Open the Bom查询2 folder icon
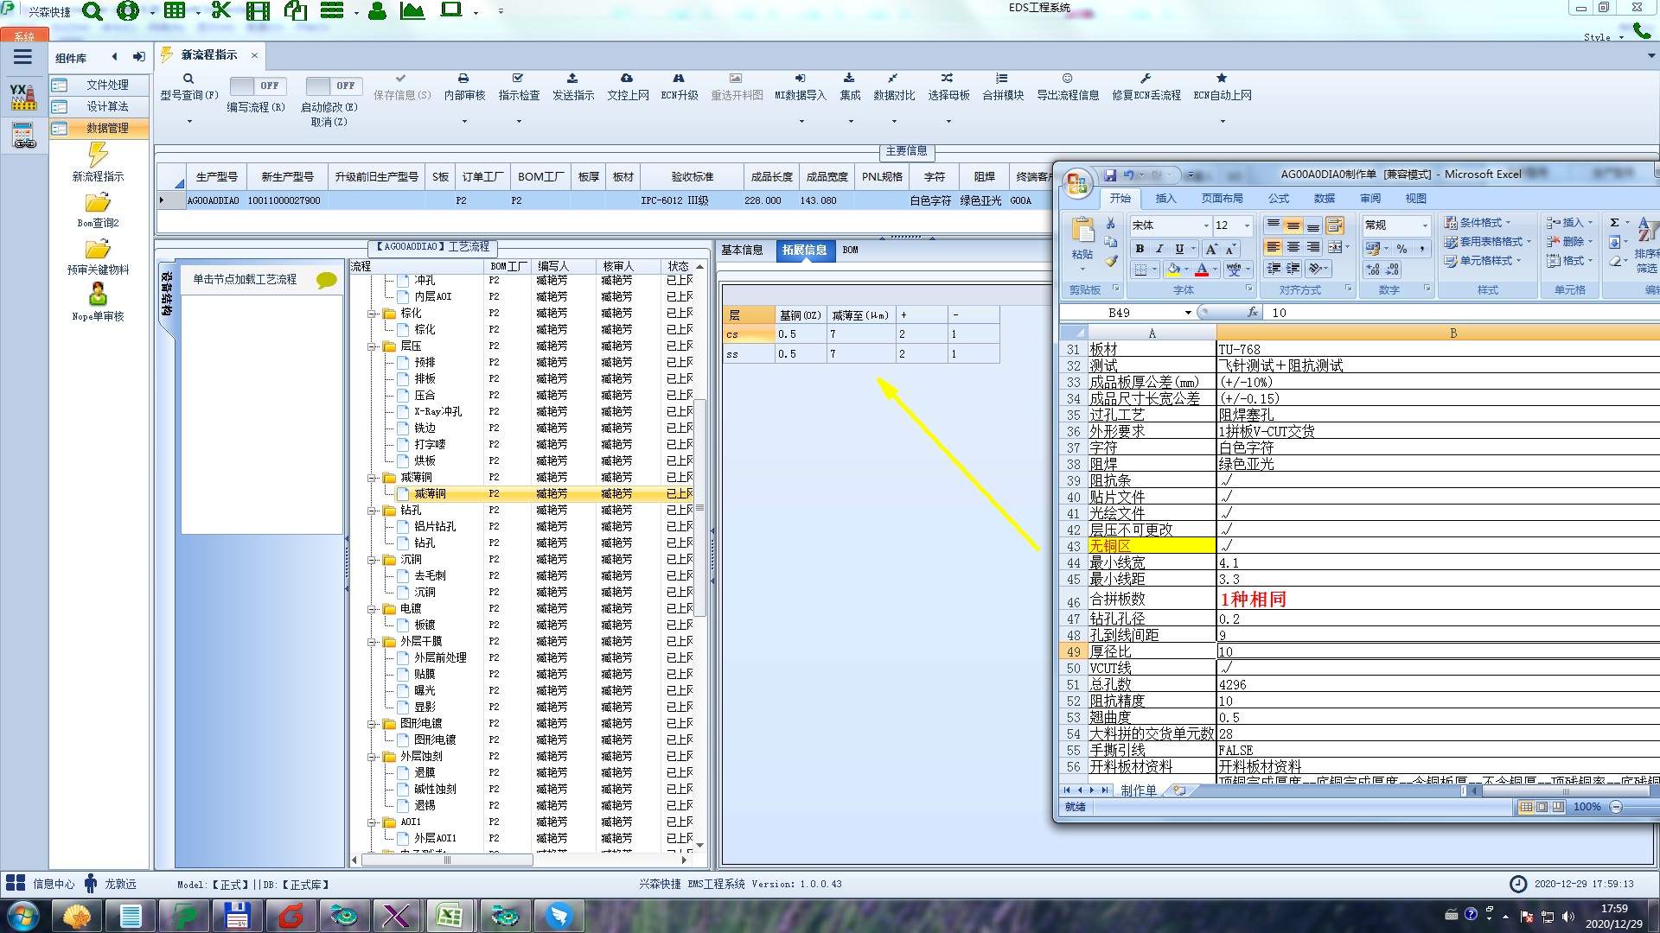The width and height of the screenshot is (1660, 933). point(98,203)
